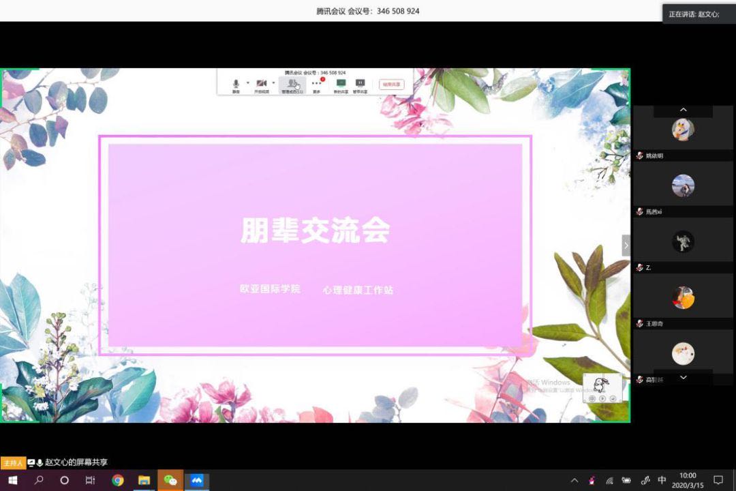
Task: Collapse participant sidebar with right arrow handle
Action: pyautogui.click(x=626, y=245)
